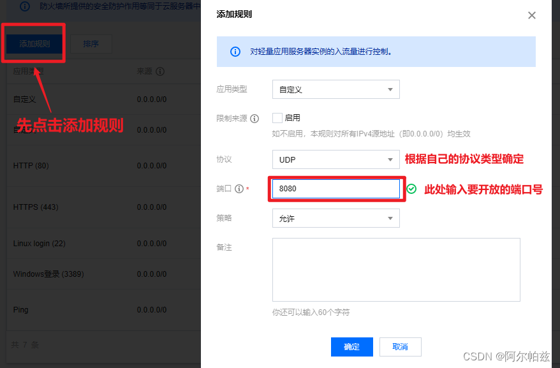Close the 添加规则 dialog with X
Screen dimensions: 560x368
pyautogui.click(x=532, y=15)
